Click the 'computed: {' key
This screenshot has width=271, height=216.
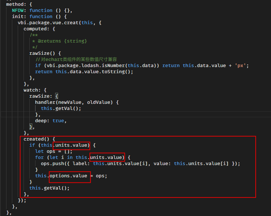pyautogui.click(x=39, y=29)
